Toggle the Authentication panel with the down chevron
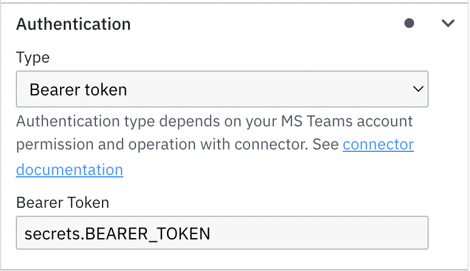Image resolution: width=470 pixels, height=271 pixels. click(x=448, y=24)
